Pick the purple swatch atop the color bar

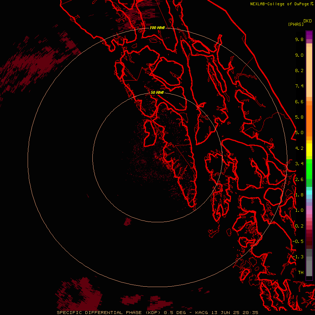pos(309,35)
